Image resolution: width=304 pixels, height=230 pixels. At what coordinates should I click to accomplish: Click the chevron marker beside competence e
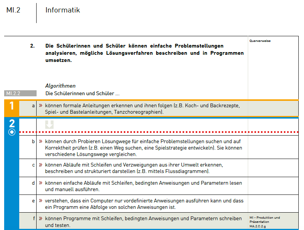tap(40, 201)
